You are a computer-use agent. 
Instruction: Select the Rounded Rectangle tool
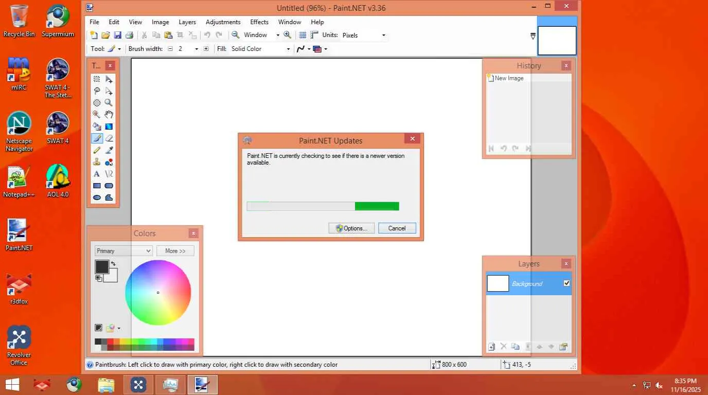pyautogui.click(x=109, y=186)
